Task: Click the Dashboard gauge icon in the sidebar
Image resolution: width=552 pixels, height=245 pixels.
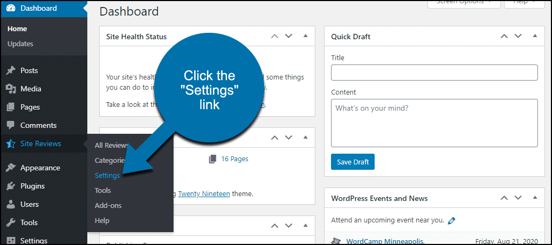Action: [11, 8]
